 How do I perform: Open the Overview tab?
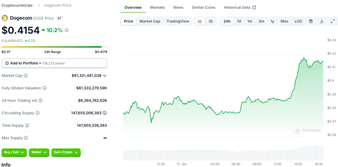click(133, 7)
